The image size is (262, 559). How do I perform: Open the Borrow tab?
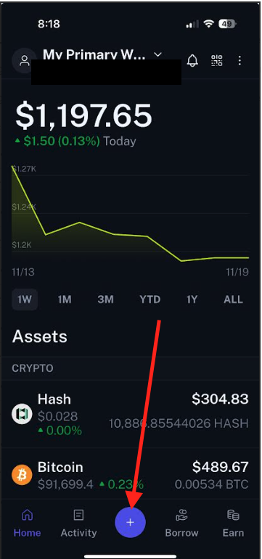(x=181, y=523)
